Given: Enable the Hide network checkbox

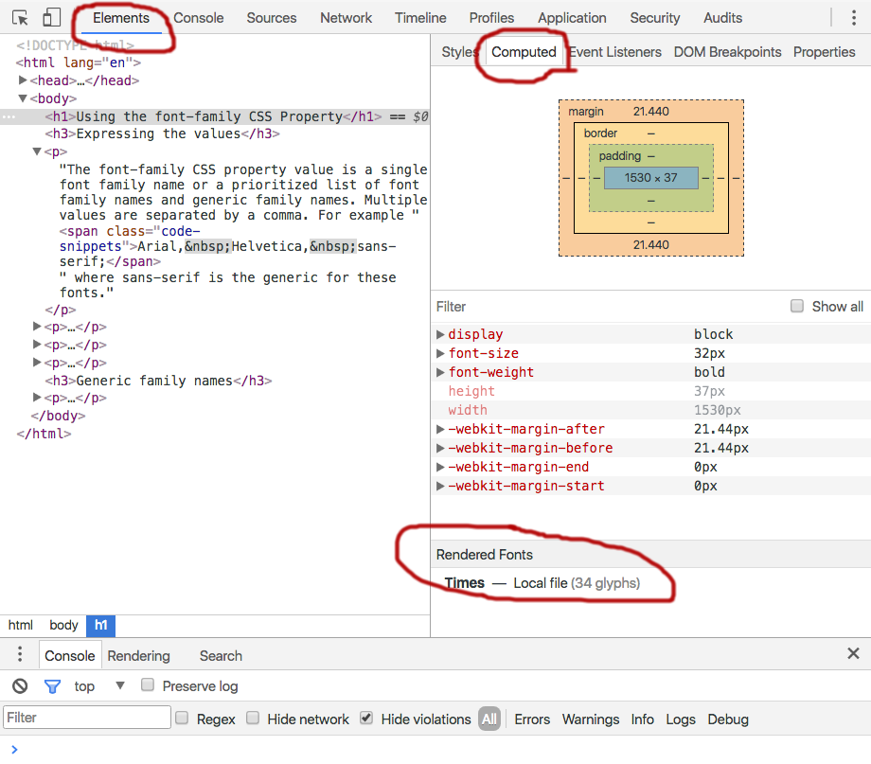Looking at the screenshot, I should coord(253,718).
